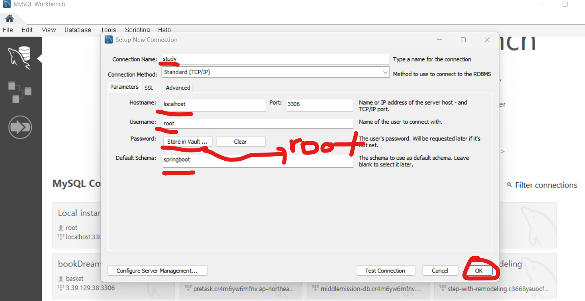Viewport: 585px width, 301px height.
Task: Cancel the new connection dialog
Action: click(440, 270)
